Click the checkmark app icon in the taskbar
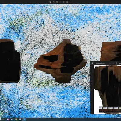 pyautogui.click(x=12, y=119)
